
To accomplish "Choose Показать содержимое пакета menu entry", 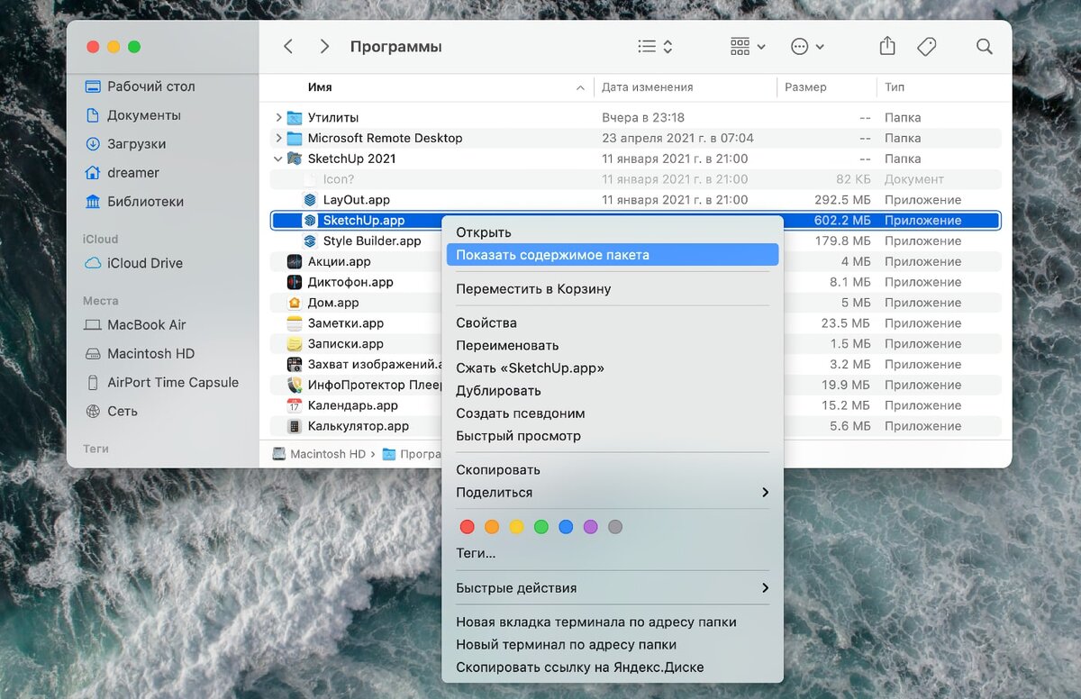I will pyautogui.click(x=613, y=255).
